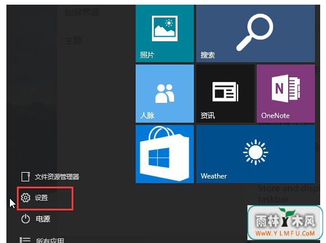Open the 照片 (Photos) tile
This screenshot has width=326, height=243.
[x=164, y=34]
